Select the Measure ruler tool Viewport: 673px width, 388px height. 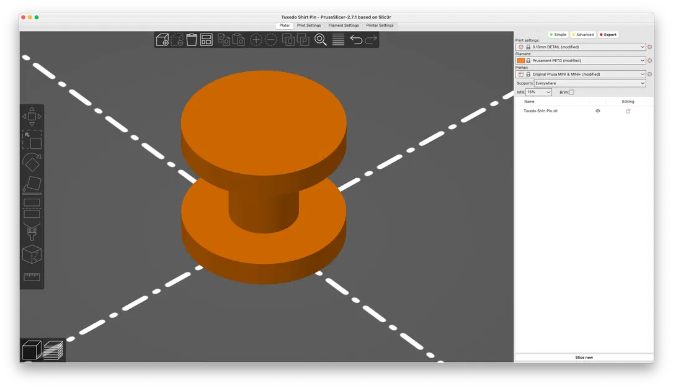[x=32, y=277]
